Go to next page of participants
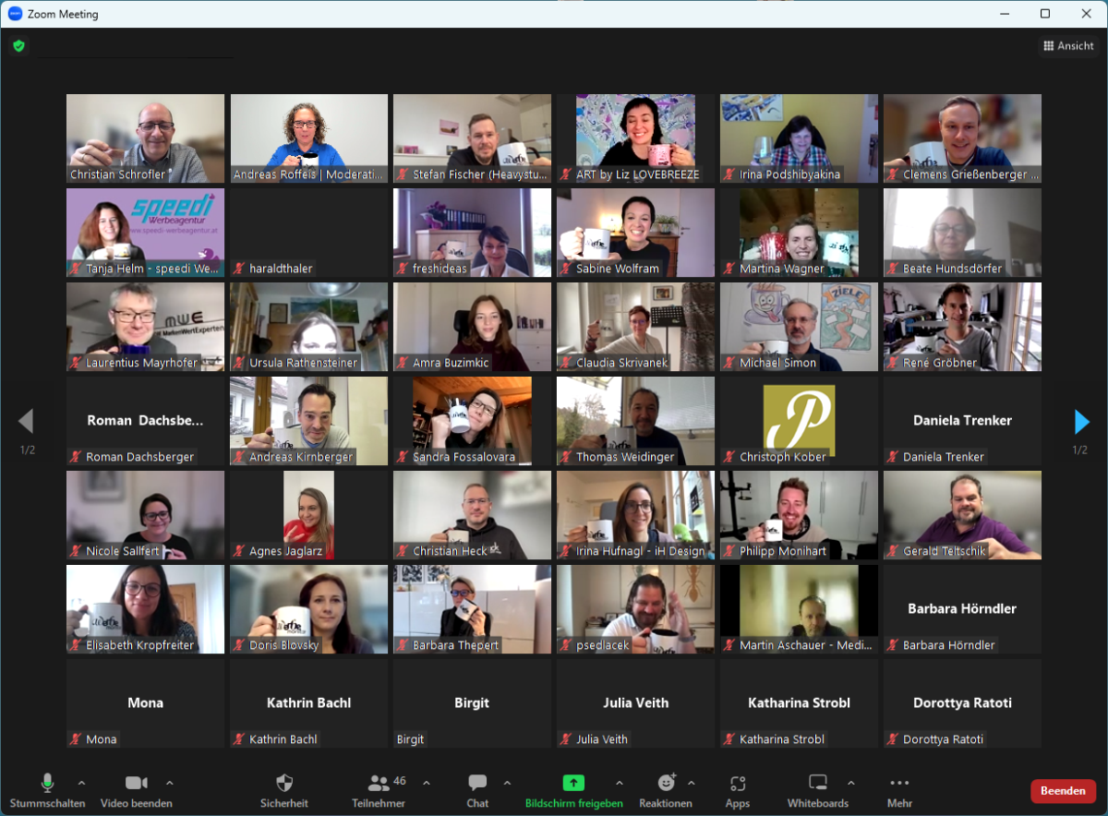This screenshot has width=1108, height=816. pos(1081,422)
